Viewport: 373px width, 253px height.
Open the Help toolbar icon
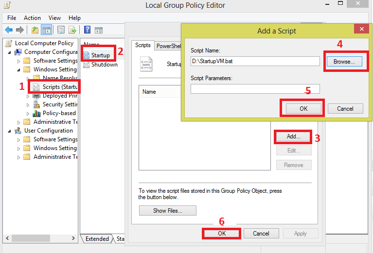tap(87, 30)
